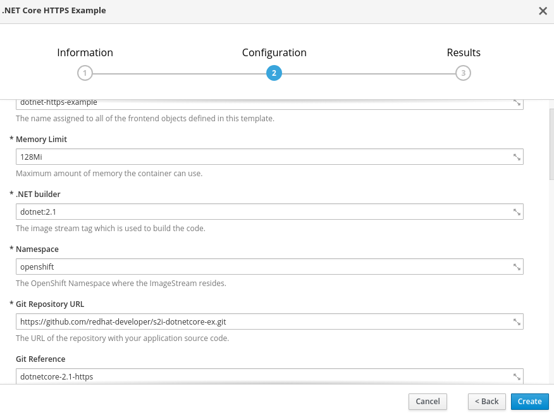554x413 pixels.
Task: Expand the dotnet-https-example name field icon
Action: 517,103
